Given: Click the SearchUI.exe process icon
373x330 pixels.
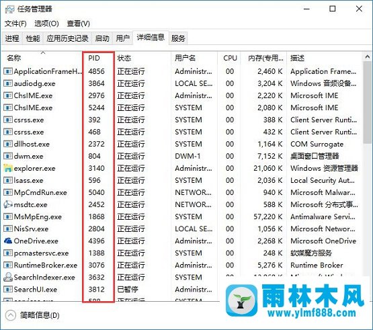Looking at the screenshot, I should point(8,289).
